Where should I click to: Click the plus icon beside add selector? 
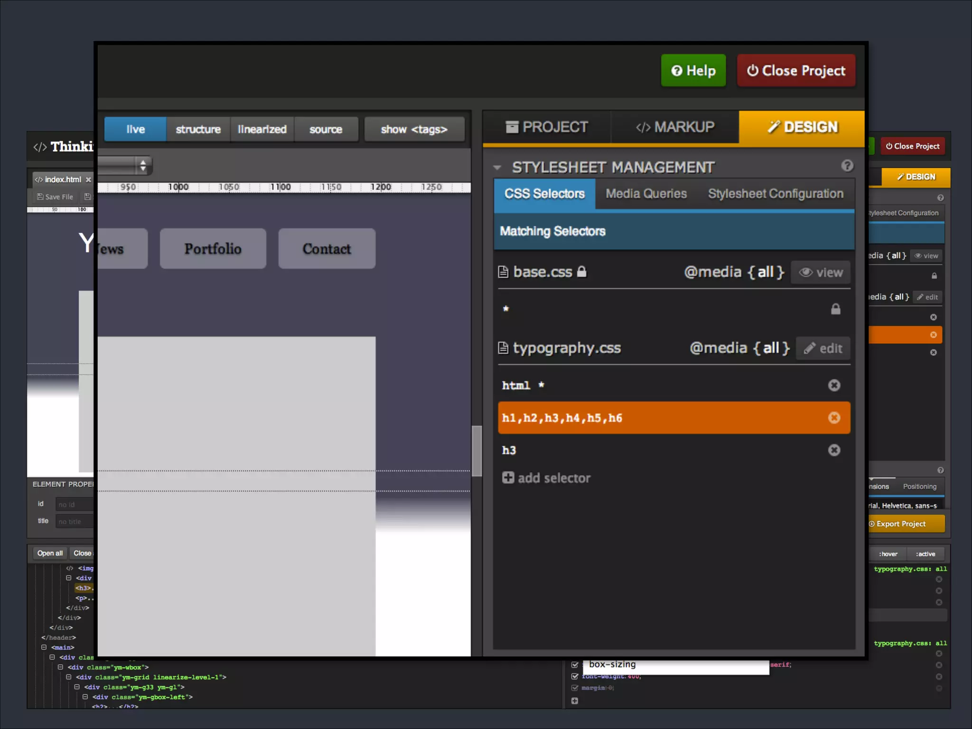[508, 477]
